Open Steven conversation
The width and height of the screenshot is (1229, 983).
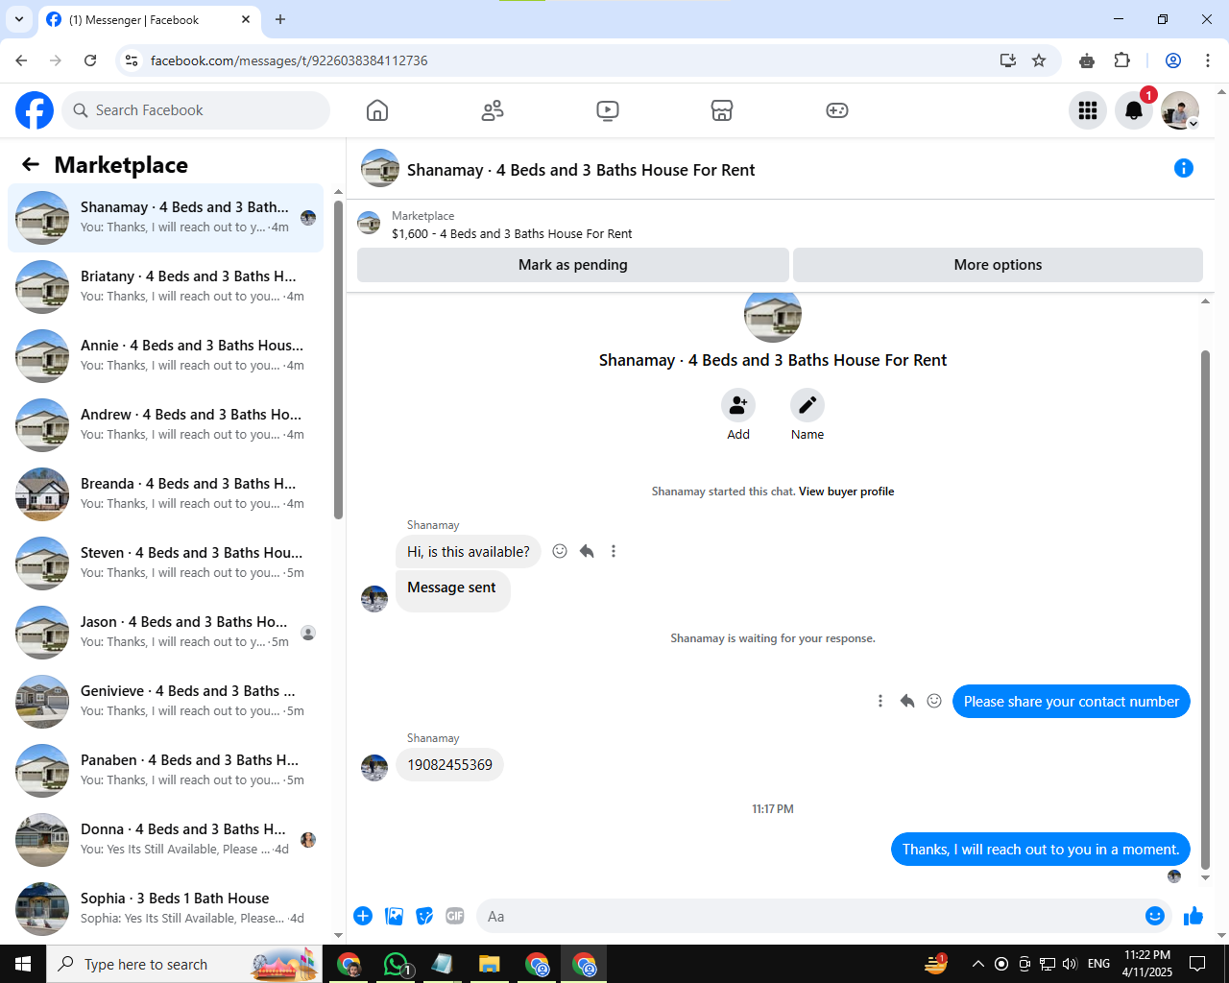click(166, 563)
